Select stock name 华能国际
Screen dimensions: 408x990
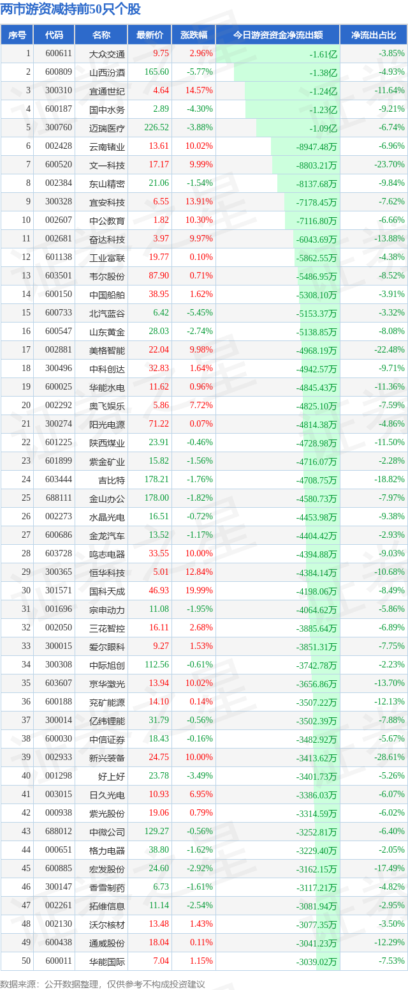[107, 961]
